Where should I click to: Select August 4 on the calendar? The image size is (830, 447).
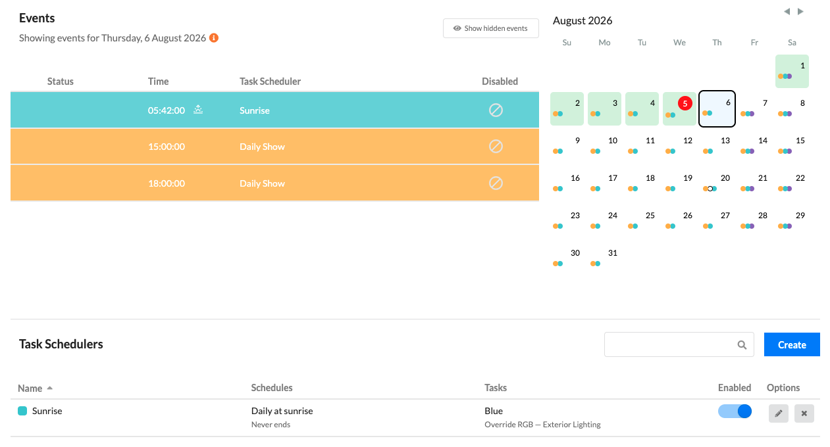pos(642,108)
